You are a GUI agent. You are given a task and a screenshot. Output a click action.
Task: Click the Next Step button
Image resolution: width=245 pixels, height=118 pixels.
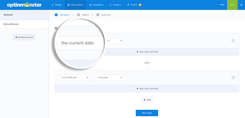[147, 113]
